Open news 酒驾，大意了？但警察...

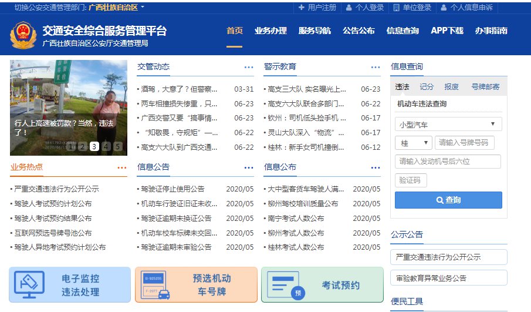(x=179, y=89)
